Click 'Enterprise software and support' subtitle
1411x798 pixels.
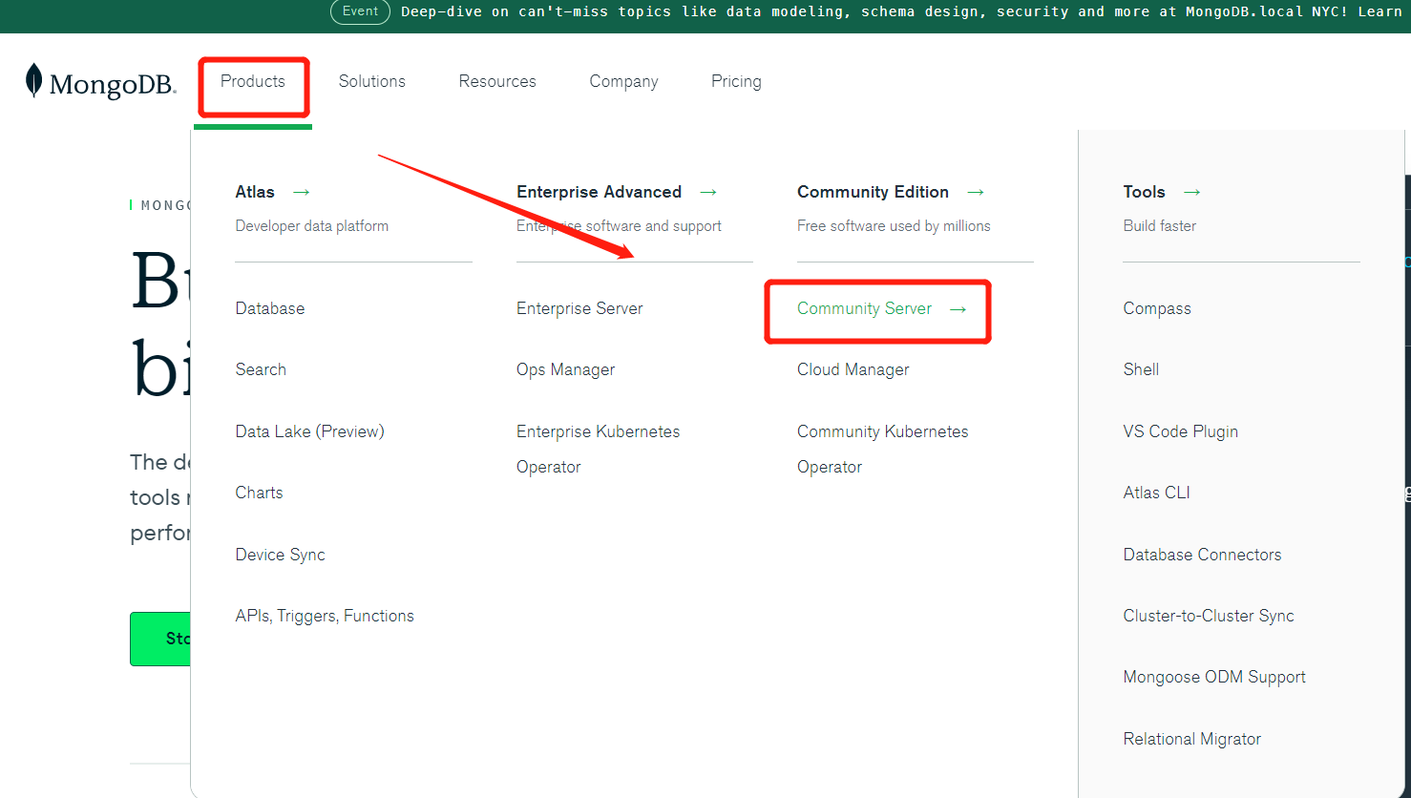tap(619, 226)
